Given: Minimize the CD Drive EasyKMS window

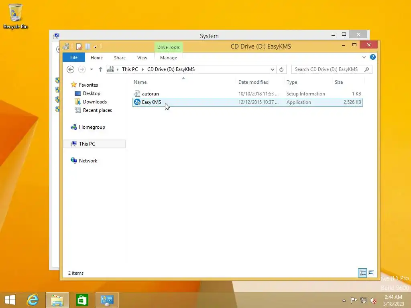Looking at the screenshot, I should [x=344, y=45].
